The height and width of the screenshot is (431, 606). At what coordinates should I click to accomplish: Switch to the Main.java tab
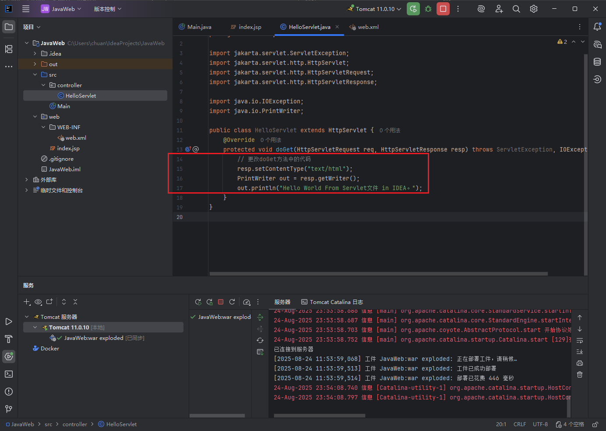tap(195, 27)
